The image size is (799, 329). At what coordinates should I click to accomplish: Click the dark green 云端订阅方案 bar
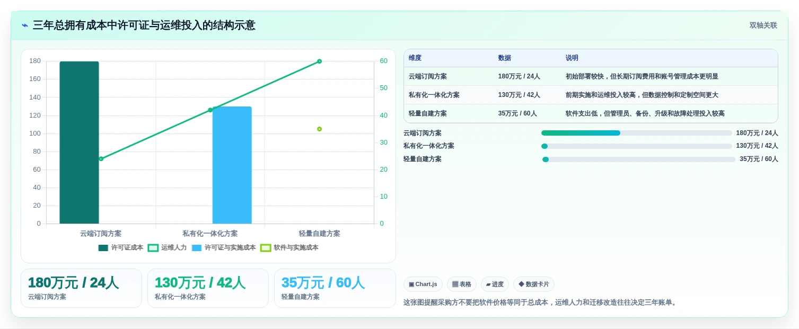[79, 143]
